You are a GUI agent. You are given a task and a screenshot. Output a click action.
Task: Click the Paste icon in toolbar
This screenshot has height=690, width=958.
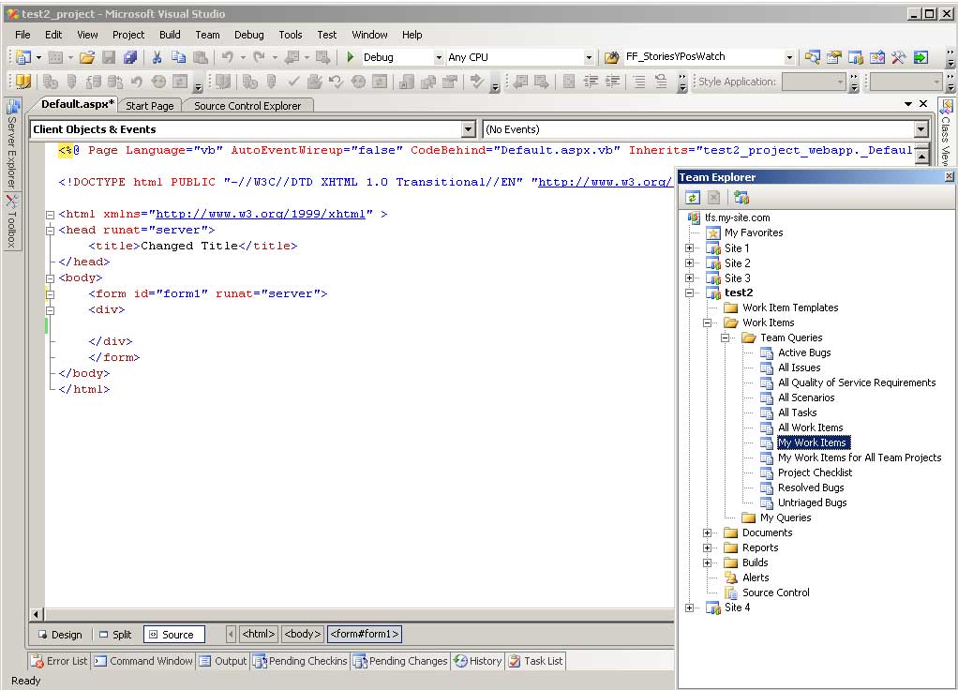(x=200, y=57)
